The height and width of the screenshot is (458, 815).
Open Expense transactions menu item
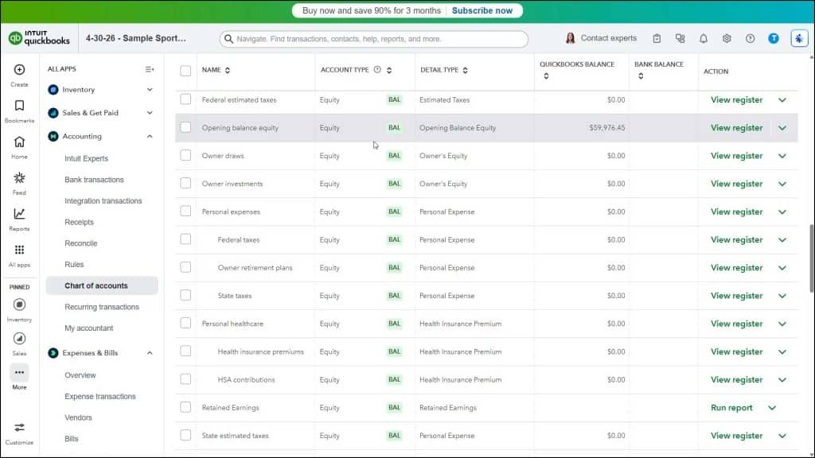click(x=99, y=396)
